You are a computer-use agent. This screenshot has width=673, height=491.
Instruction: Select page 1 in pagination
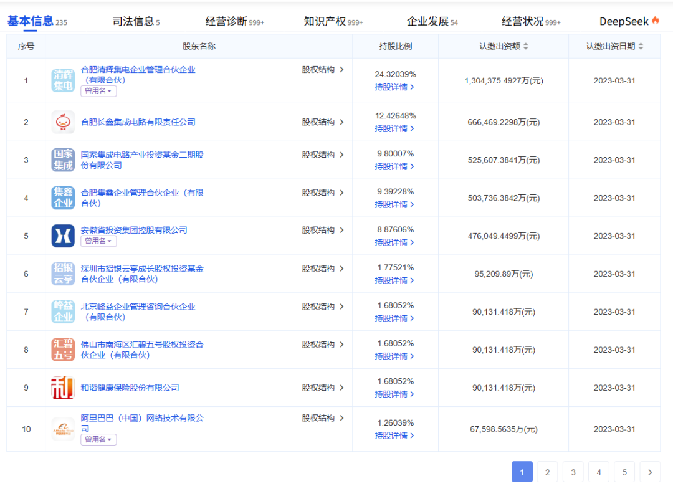[x=522, y=472]
